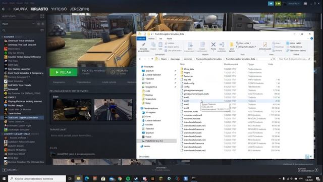Go back in Explorer with back arrow
The image size is (323, 182).
point(140,59)
